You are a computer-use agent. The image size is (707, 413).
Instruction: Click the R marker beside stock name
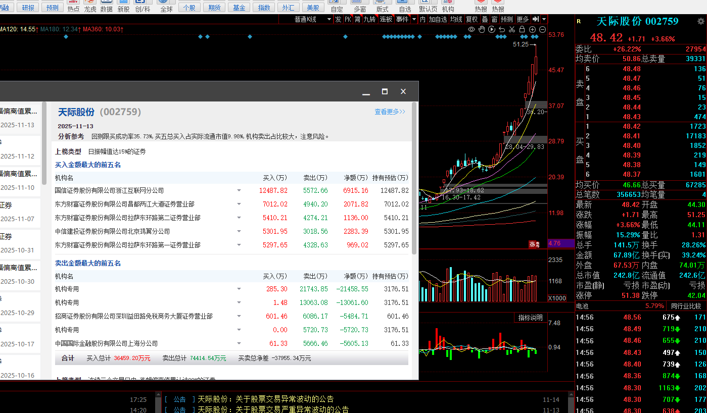579,21
